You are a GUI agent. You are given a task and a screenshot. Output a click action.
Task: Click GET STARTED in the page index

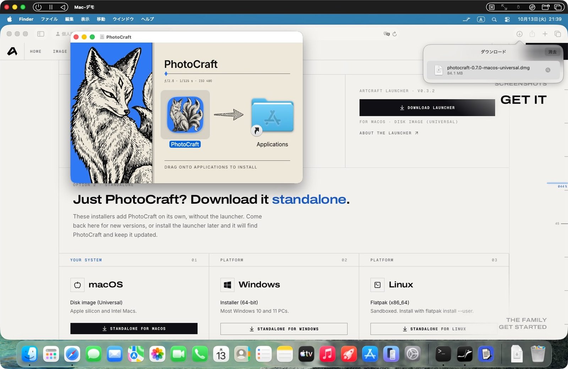coord(523,327)
